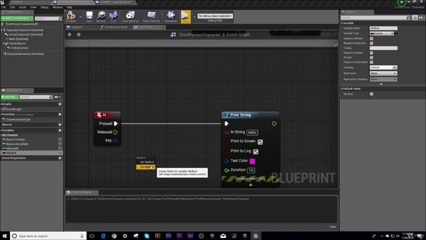Enable the Private checkbox
Image resolution: width=426 pixels, height=240 pixels.
(x=371, y=57)
